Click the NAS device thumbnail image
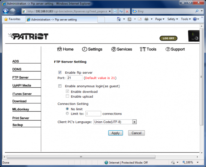206x167 pixels. pos(194,36)
